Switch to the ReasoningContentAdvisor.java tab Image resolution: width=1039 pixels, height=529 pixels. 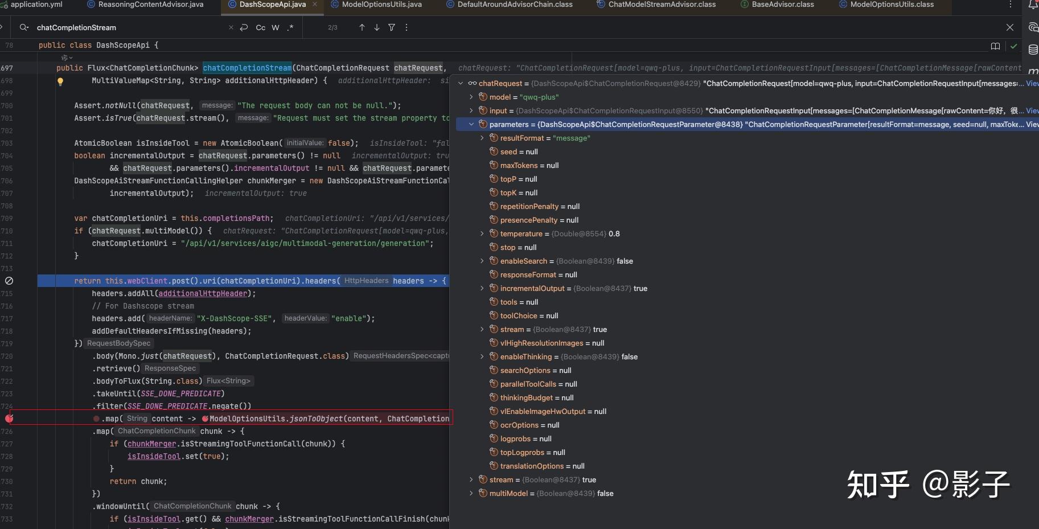point(150,5)
